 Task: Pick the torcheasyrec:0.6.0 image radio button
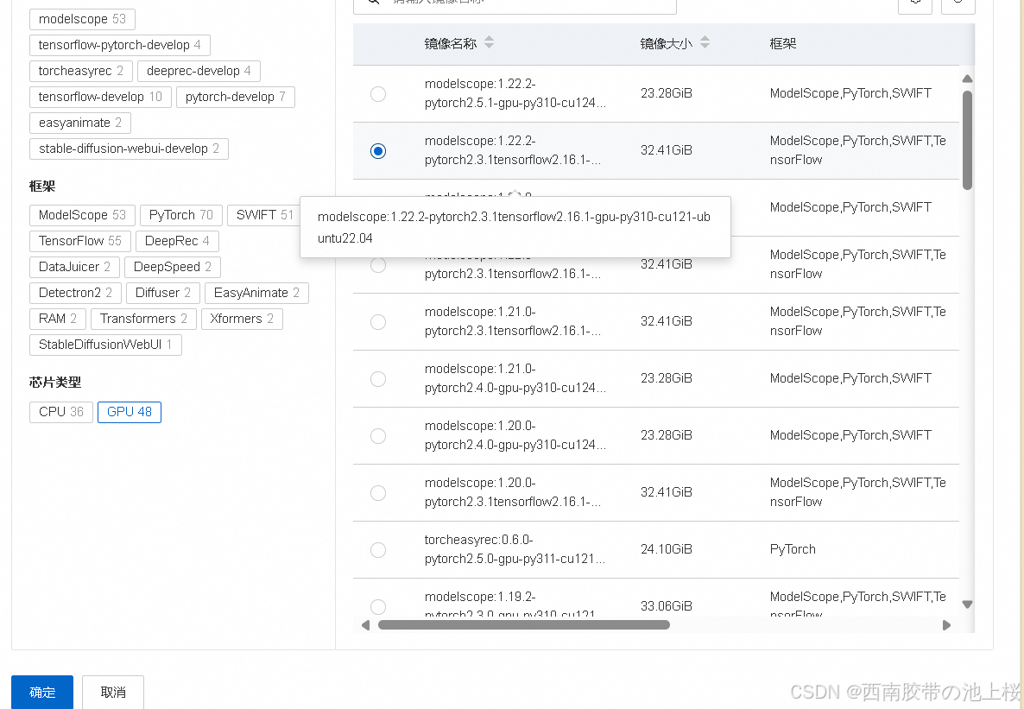[x=378, y=549]
